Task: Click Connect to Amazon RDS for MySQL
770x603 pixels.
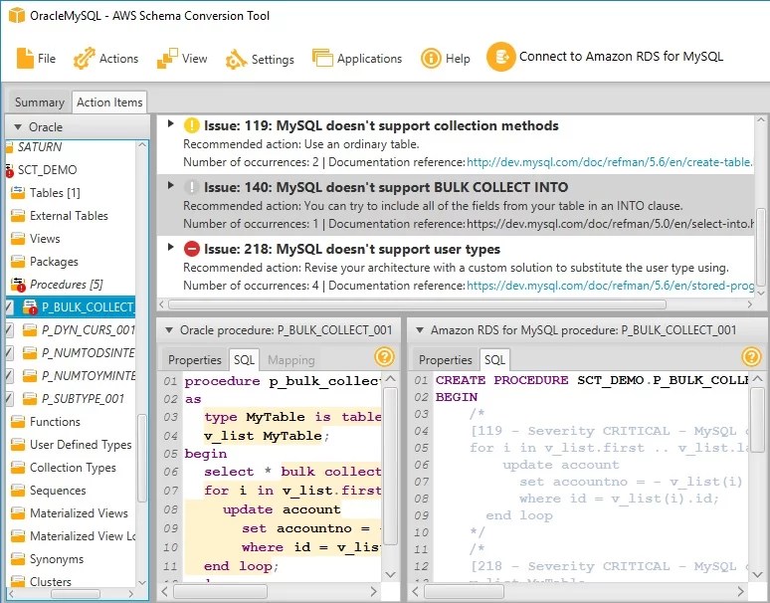Action: coord(621,57)
